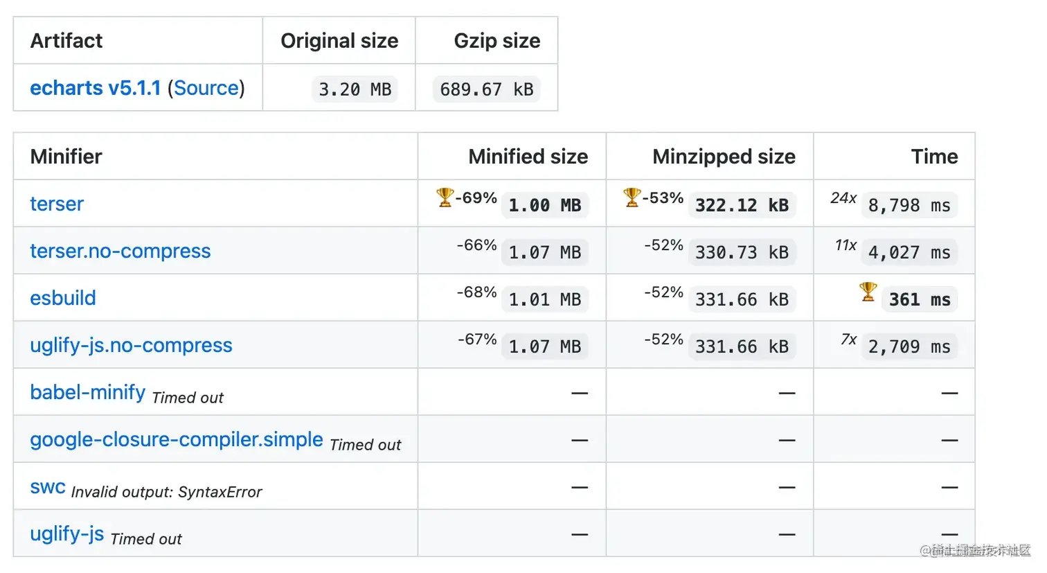Open the babel-minify link
This screenshot has height=573, width=1047.
(x=87, y=392)
